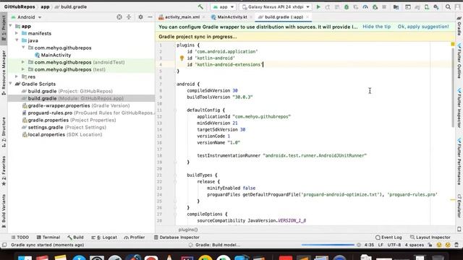Screen dimensions: 463x260
Task: Open Project panel settings gear
Action: 140,17
